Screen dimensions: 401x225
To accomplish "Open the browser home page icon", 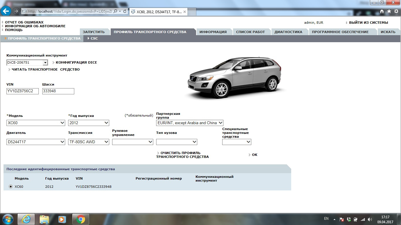I will 382,11.
